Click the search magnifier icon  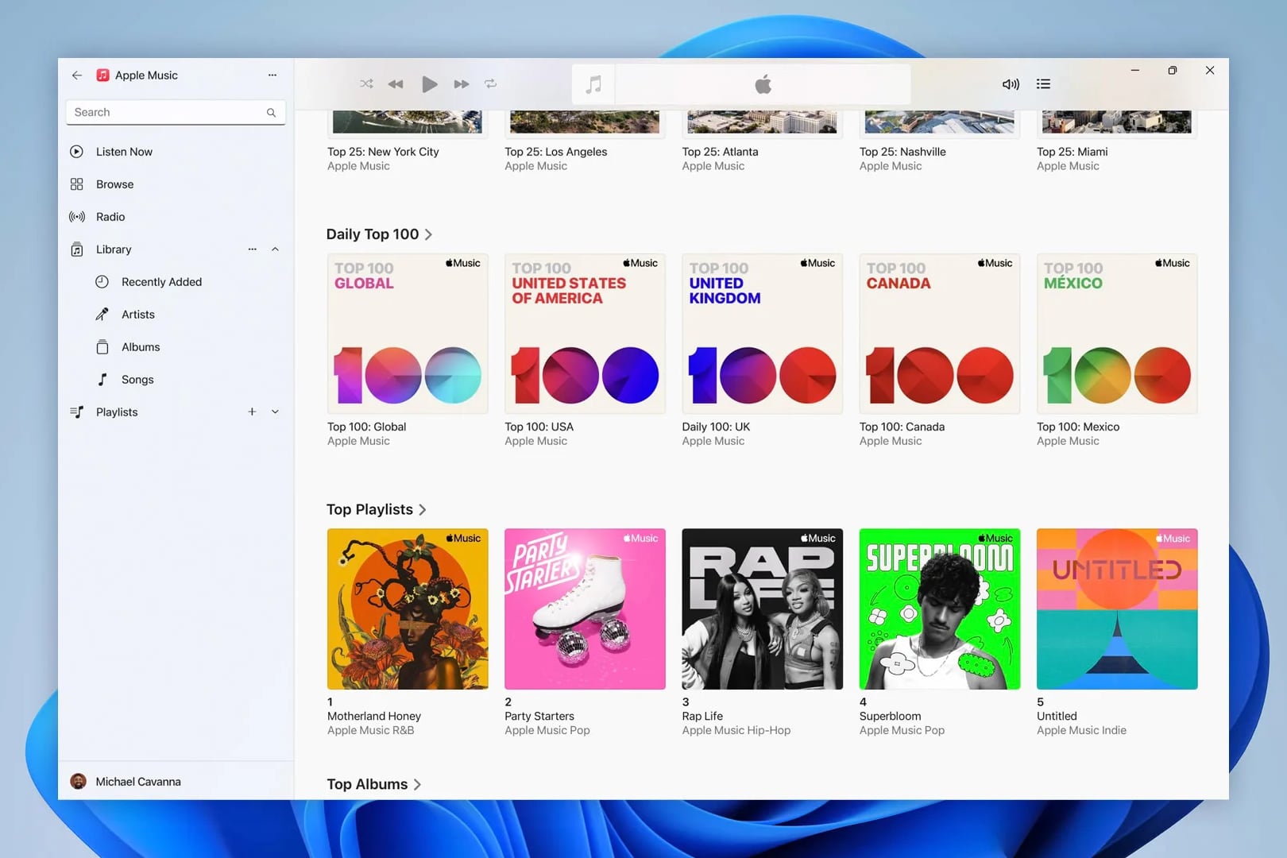271,113
